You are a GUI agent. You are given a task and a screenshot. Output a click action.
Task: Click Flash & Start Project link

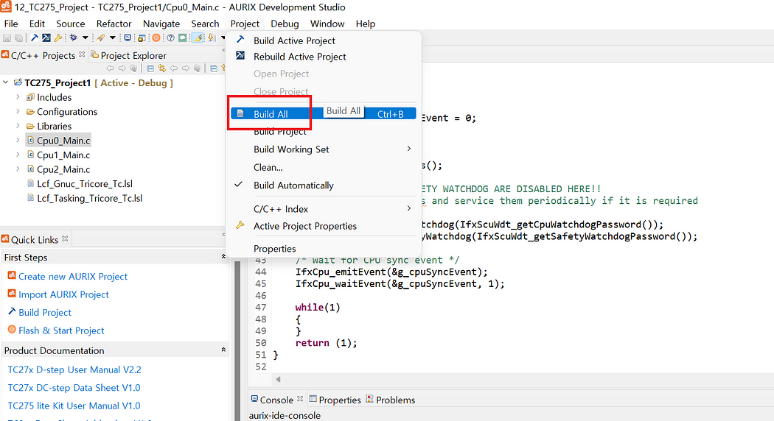tap(61, 330)
